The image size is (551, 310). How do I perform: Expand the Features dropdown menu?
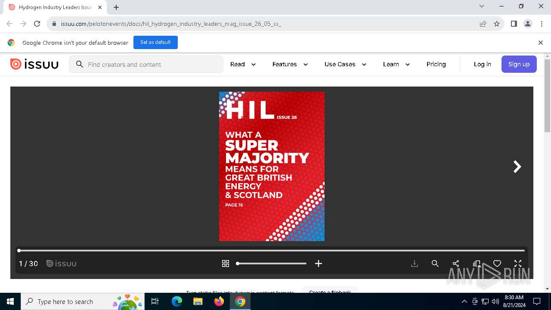[290, 64]
